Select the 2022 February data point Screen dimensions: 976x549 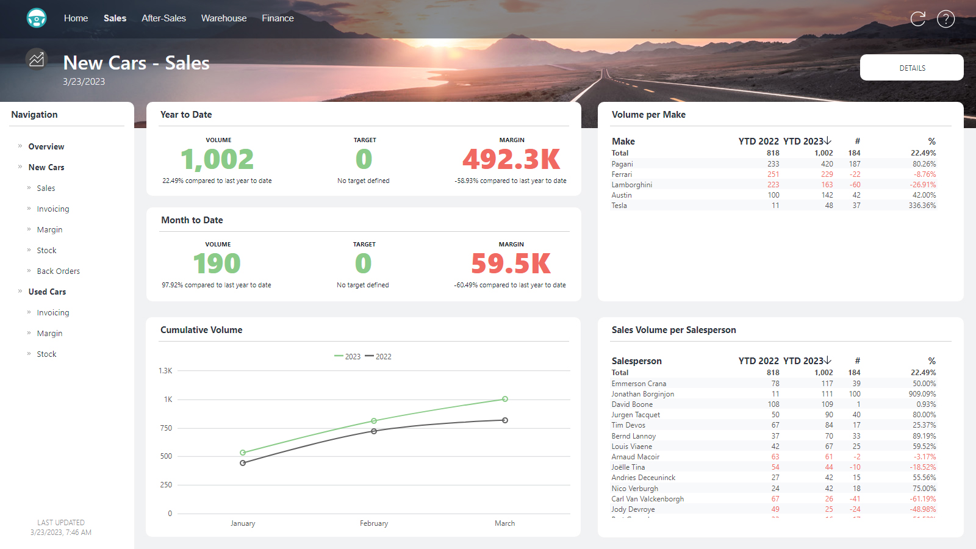(374, 431)
